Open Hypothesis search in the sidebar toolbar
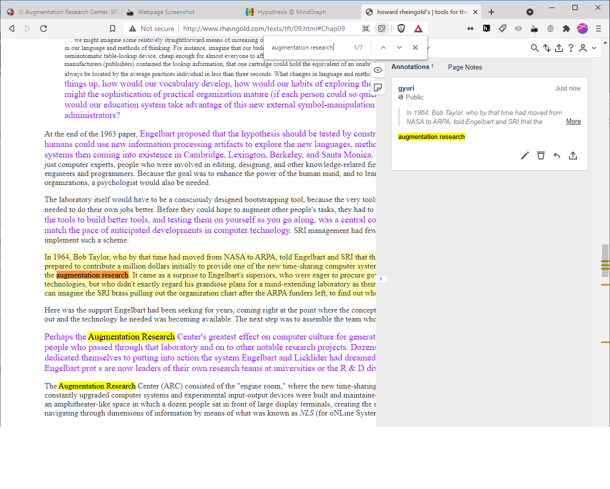Viewport: 610px width, 489px height. coord(534,48)
